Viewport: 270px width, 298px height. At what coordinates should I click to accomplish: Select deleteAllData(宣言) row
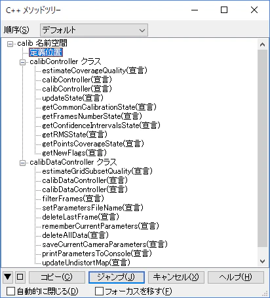[x=75, y=235]
